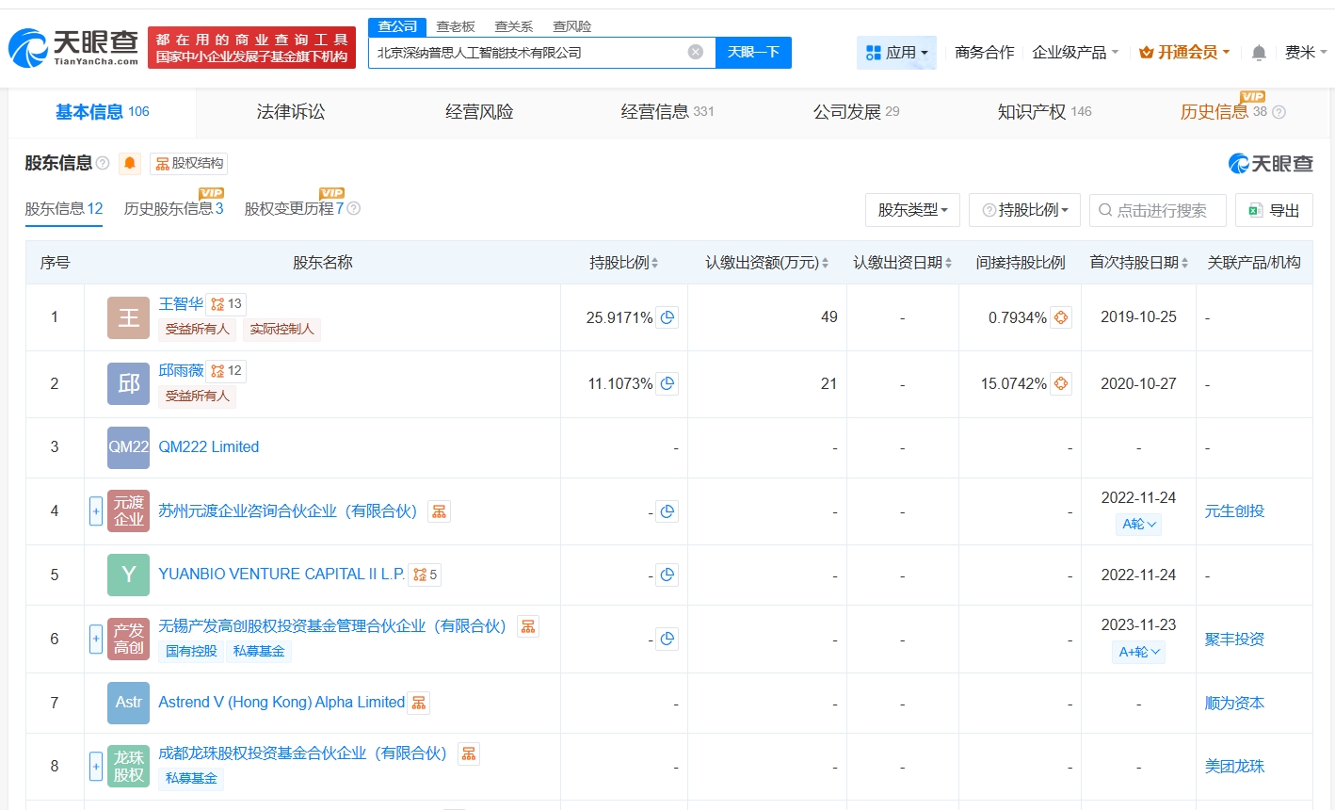Expand the A轮 funding round dropdown
Image resolution: width=1335 pixels, height=810 pixels.
pos(1138,524)
